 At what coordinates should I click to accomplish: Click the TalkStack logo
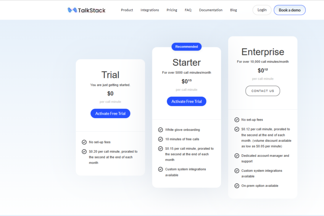click(86, 10)
